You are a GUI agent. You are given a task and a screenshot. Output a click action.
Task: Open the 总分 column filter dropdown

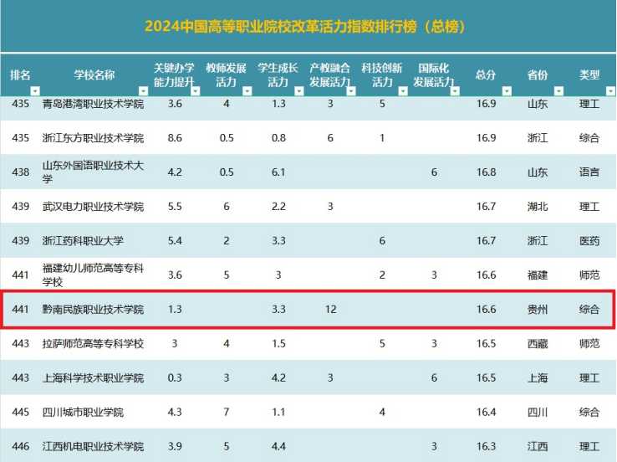(507, 90)
